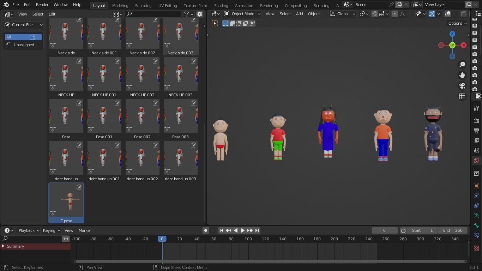
Task: Open the asset browser display mode dropdown
Action: tap(118, 14)
